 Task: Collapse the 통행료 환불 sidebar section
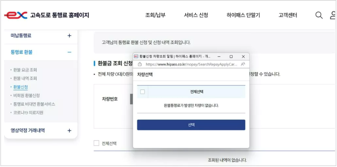pyautogui.click(x=69, y=52)
